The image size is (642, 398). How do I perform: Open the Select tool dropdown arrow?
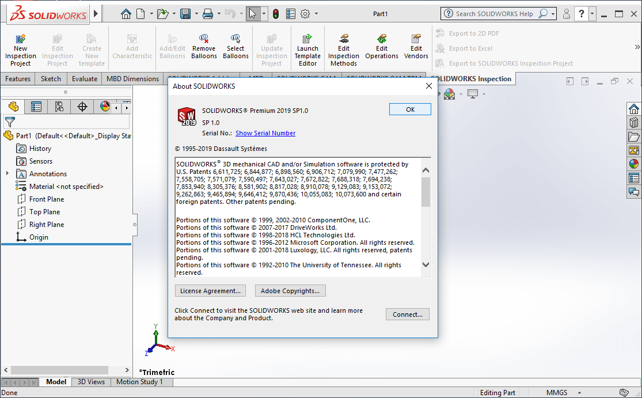coord(264,14)
